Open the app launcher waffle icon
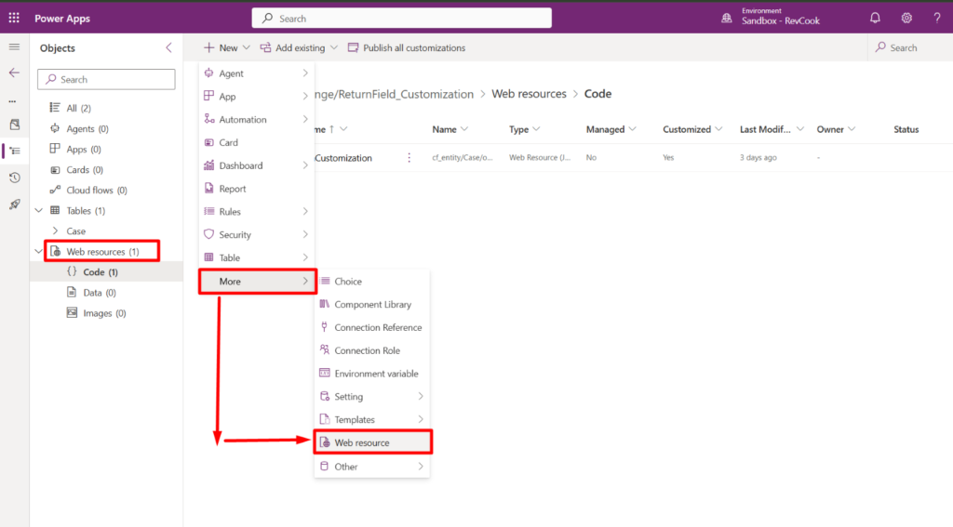This screenshot has width=953, height=527. click(14, 19)
